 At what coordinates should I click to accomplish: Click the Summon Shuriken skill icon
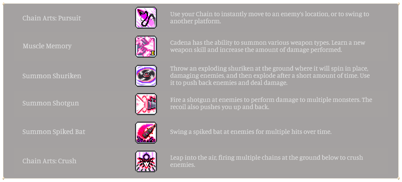click(146, 76)
